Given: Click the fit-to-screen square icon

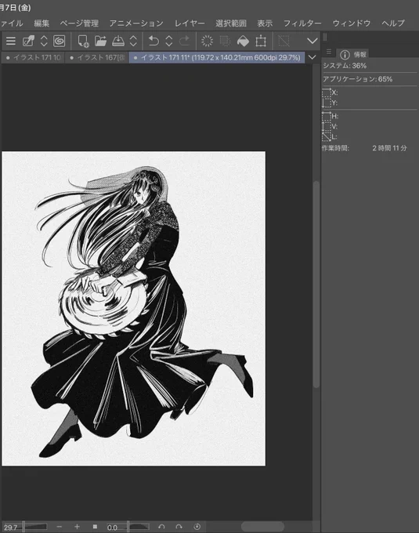Looking at the screenshot, I should [x=95, y=527].
